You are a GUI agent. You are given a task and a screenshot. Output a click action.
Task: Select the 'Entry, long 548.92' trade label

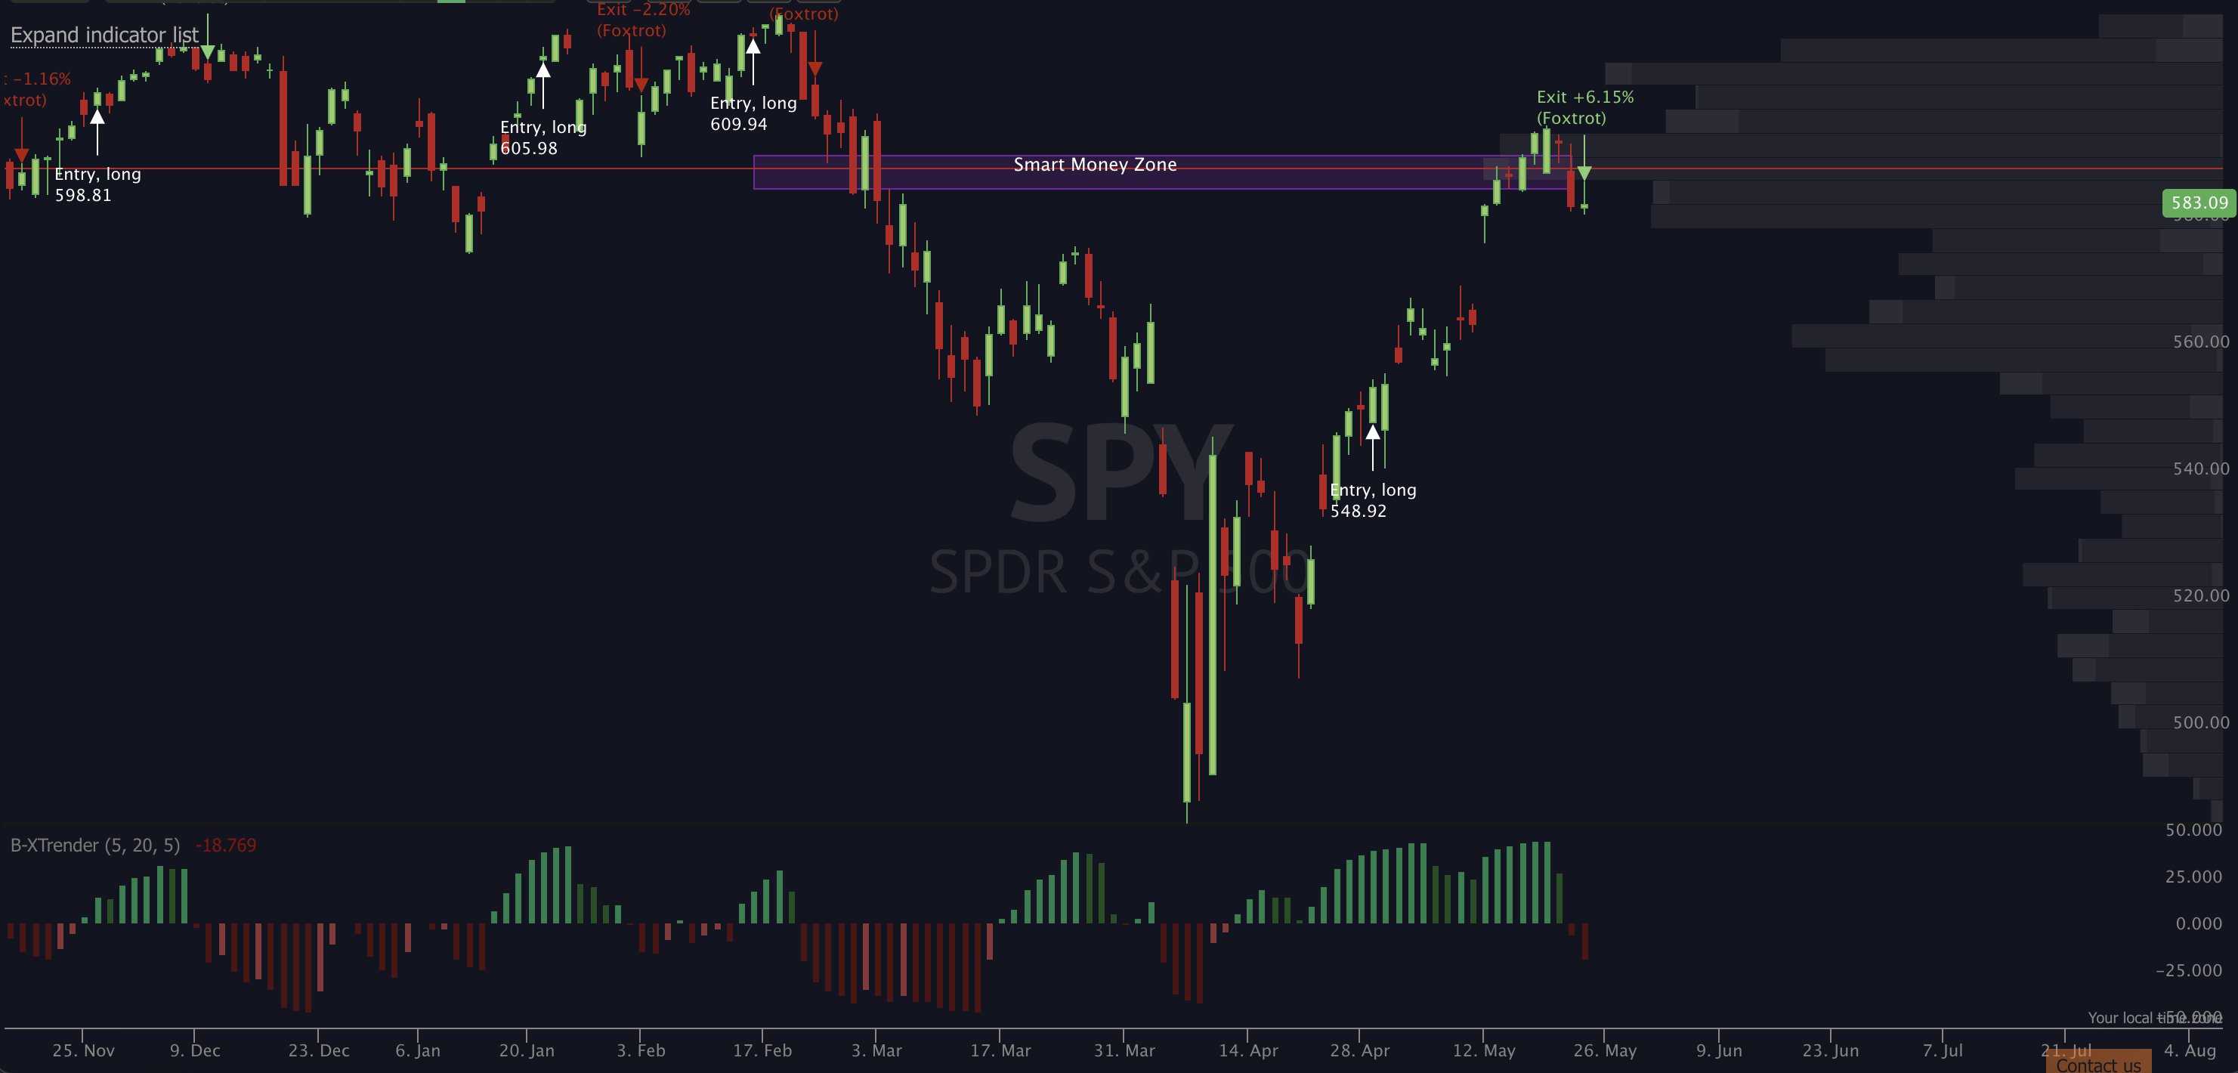pyautogui.click(x=1373, y=500)
